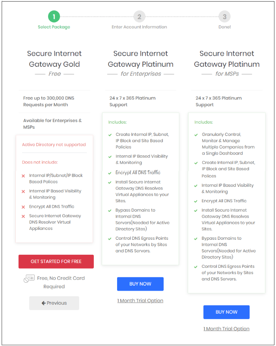Click the step 2 circle indicator
276x346 pixels.
tap(139, 17)
